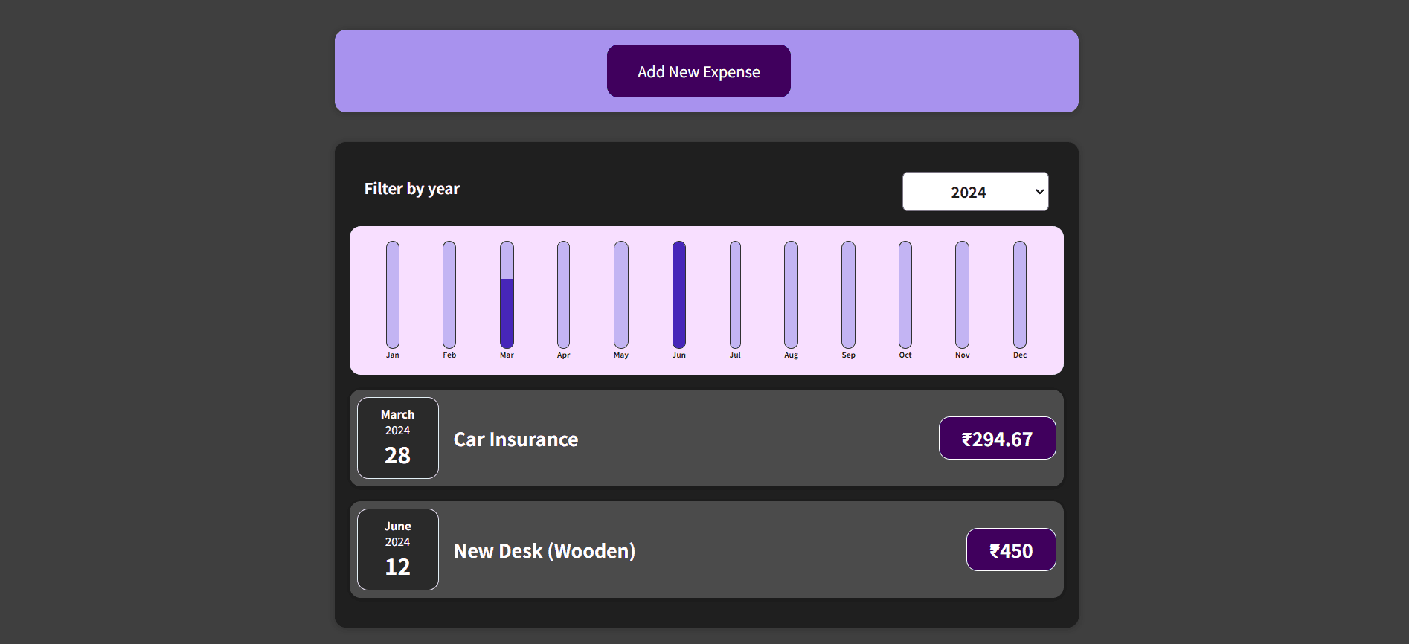Click the May chart bar
1409x644 pixels.
621,294
